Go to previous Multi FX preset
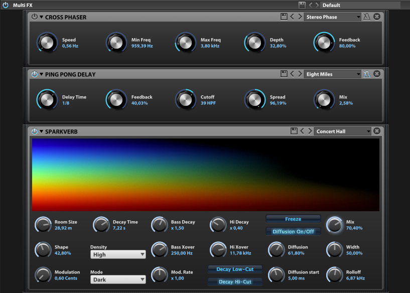 tap(311, 5)
